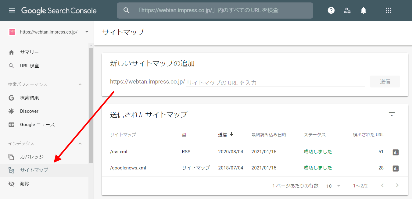The height and width of the screenshot is (199, 412).
Task: Click the webtan property favicon
Action: tap(12, 32)
